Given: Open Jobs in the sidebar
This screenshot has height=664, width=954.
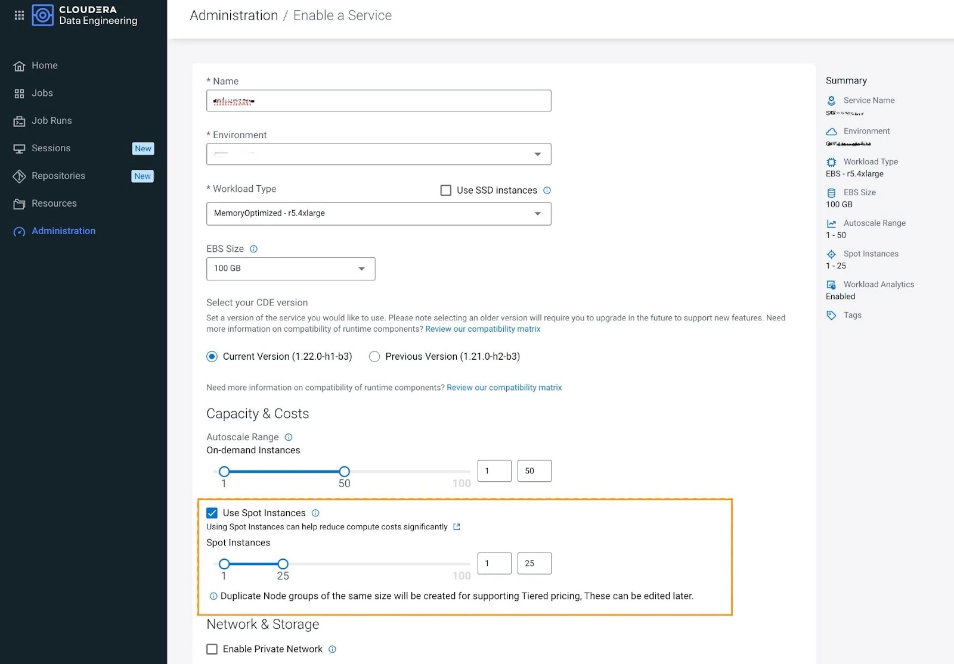Looking at the screenshot, I should coord(42,93).
